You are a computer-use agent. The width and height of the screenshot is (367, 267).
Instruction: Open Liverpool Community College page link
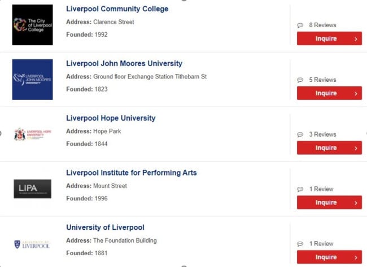click(117, 9)
